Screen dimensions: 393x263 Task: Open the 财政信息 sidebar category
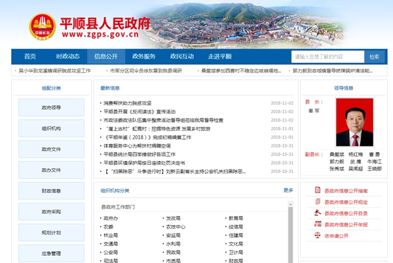pos(51,191)
